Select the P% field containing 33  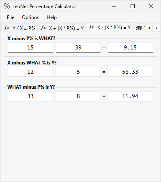click(x=30, y=96)
